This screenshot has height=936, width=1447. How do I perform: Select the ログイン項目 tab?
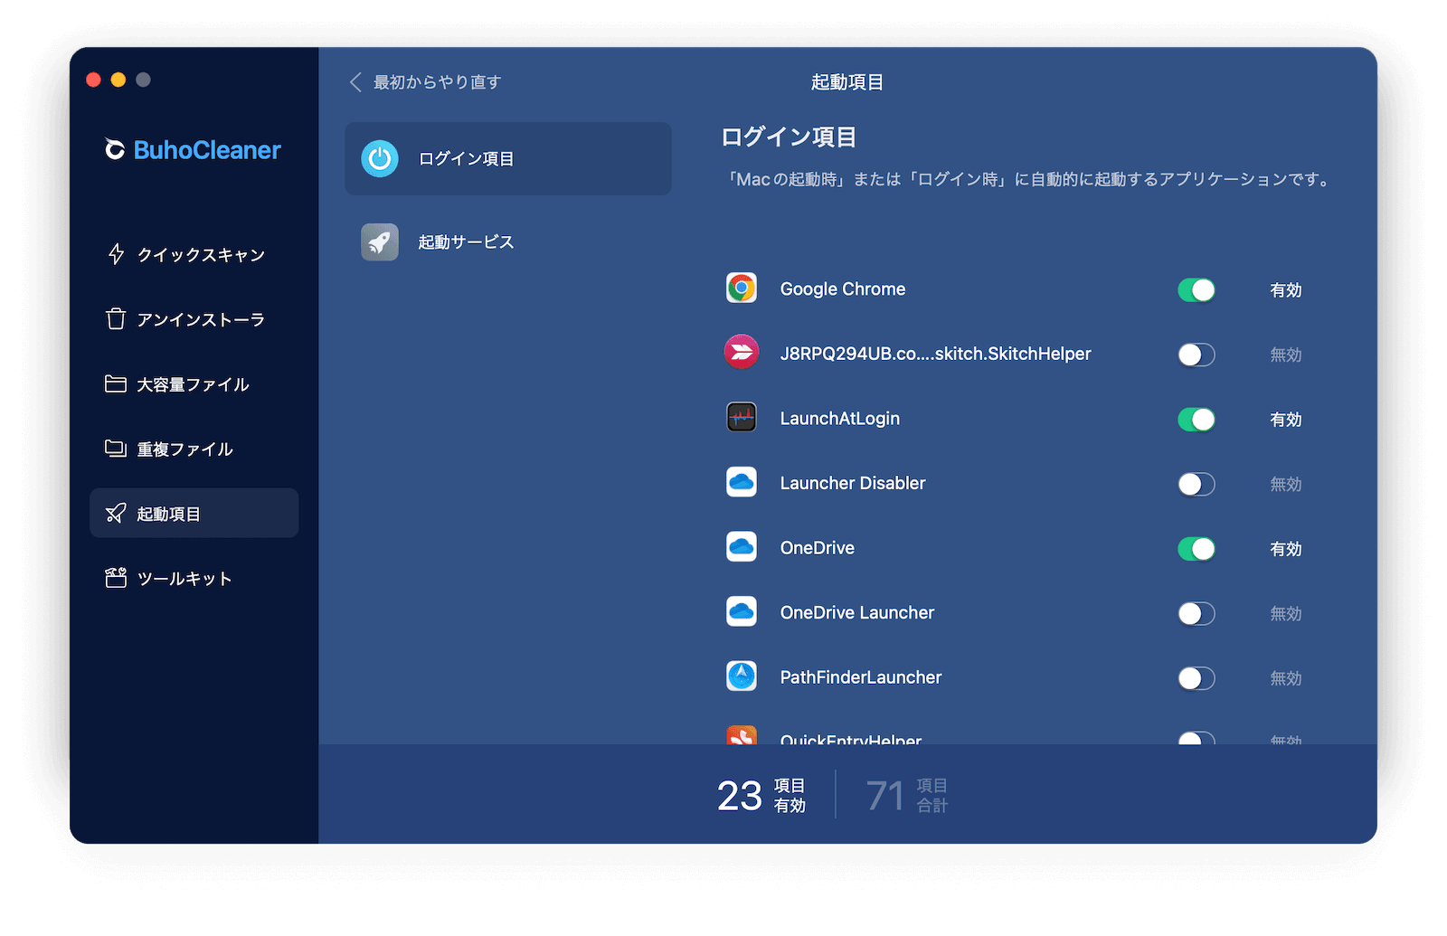(508, 159)
